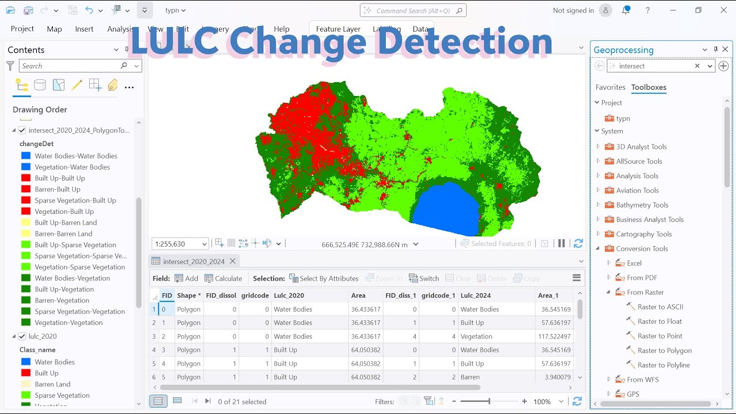Image resolution: width=736 pixels, height=414 pixels.
Task: Click Switch selection button
Action: coord(424,278)
